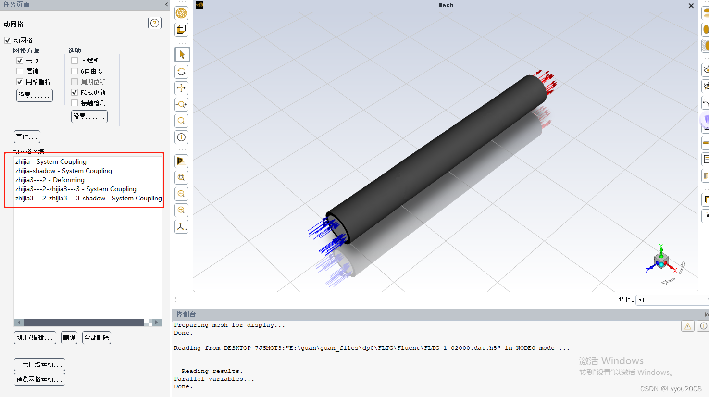
Task: Activate the probe information tool
Action: click(181, 137)
